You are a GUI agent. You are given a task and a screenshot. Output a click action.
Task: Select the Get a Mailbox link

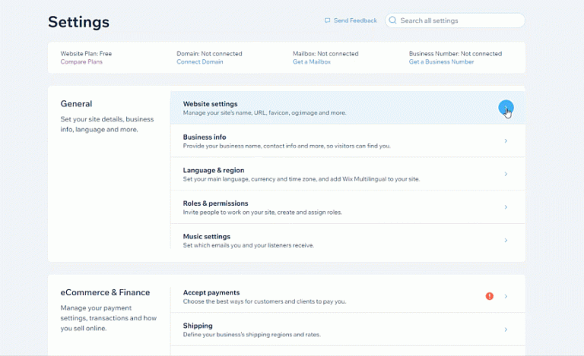pyautogui.click(x=312, y=62)
